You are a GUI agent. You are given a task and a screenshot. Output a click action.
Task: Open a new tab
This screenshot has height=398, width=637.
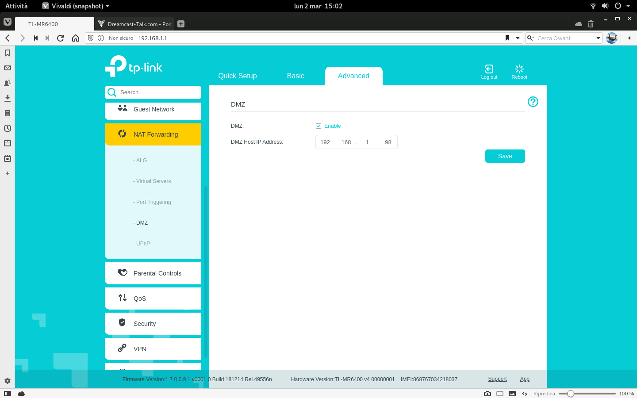tap(181, 24)
